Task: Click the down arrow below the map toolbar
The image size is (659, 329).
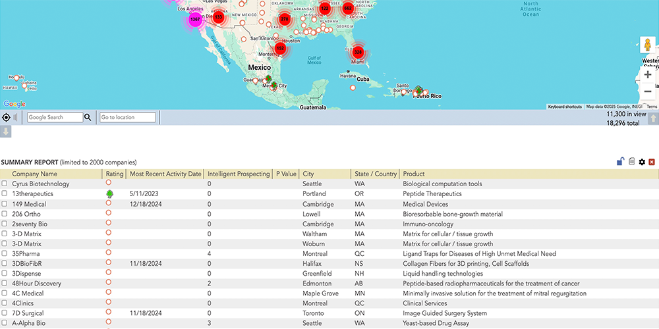Action: [6, 132]
